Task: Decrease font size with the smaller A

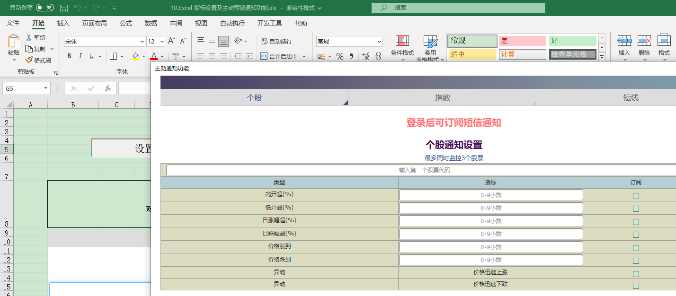Action: click(183, 41)
